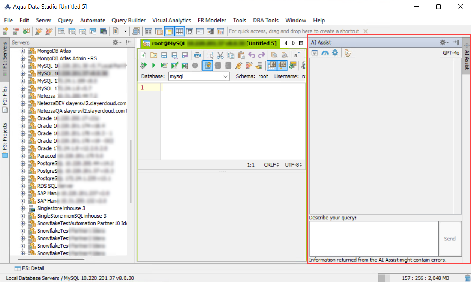This screenshot has width=471, height=282.
Task: Toggle the highlighted yellow panel layout icon
Action: (x=169, y=31)
